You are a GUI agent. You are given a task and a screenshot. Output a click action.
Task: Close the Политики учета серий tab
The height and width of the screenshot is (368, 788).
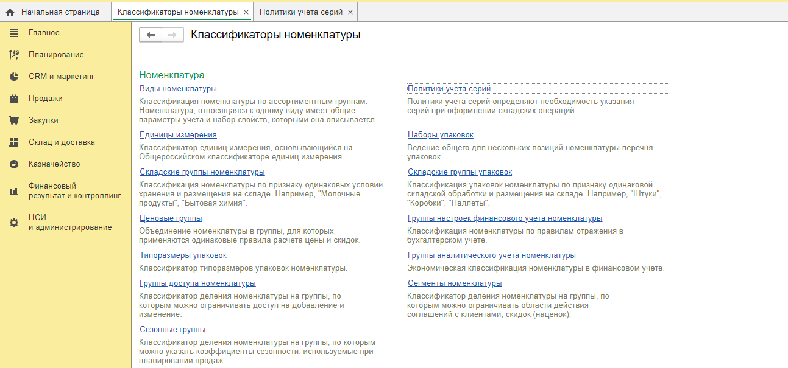point(350,12)
